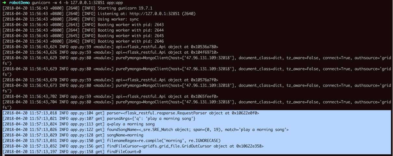Click the Api object at 0x104f69710 text
The height and width of the screenshot is (156, 393).
[167, 52]
